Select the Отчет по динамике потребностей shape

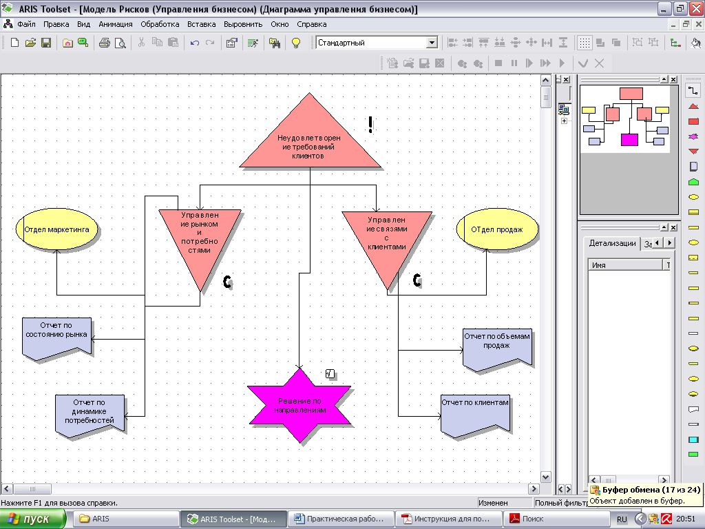pyautogui.click(x=90, y=416)
